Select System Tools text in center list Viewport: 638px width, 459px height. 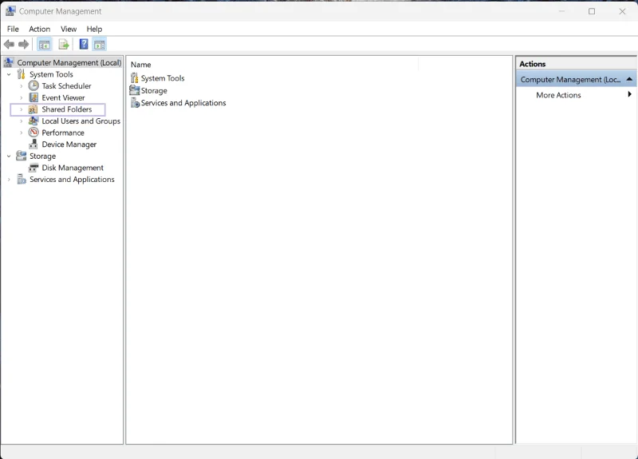click(x=163, y=78)
